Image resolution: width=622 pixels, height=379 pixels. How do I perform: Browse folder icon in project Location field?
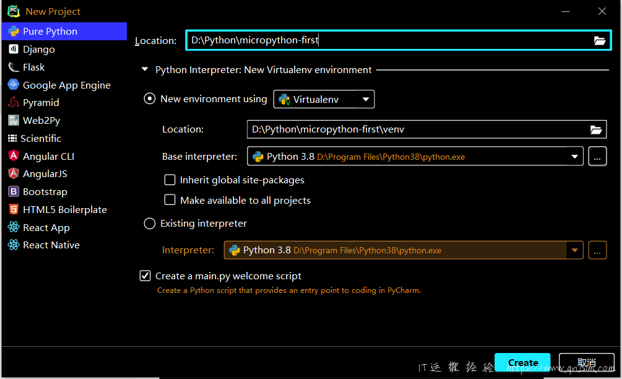click(599, 40)
